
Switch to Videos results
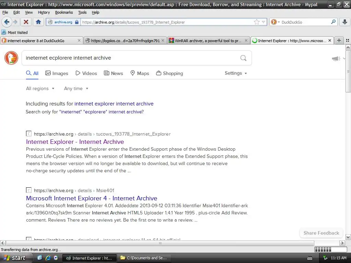tap(86, 73)
